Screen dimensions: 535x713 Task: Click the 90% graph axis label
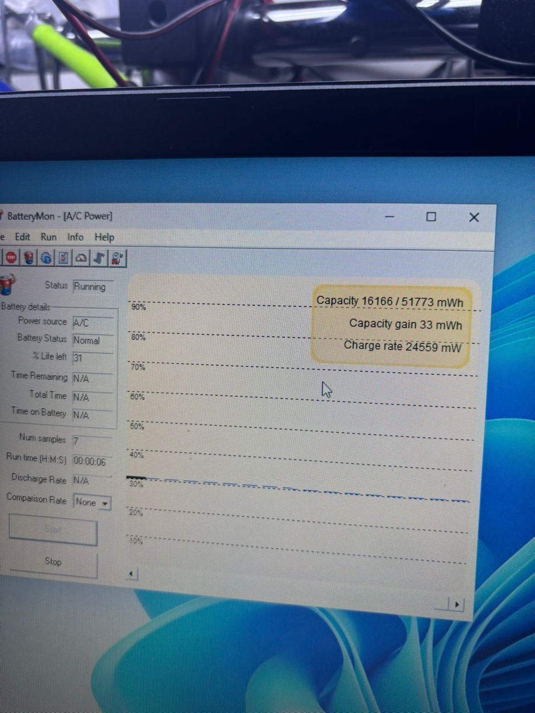click(x=138, y=307)
